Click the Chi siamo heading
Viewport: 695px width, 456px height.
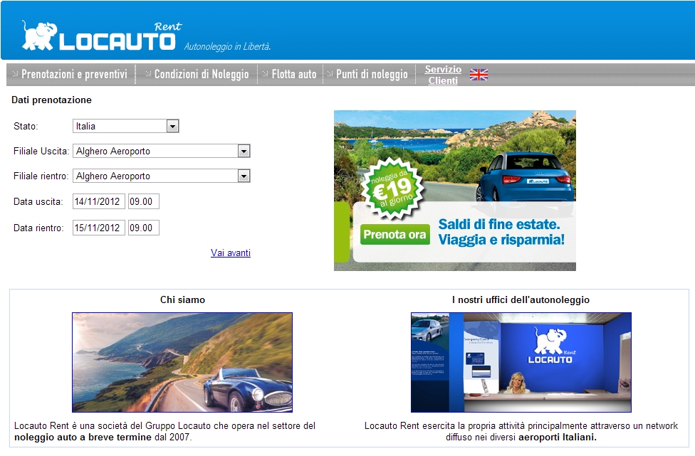pyautogui.click(x=182, y=299)
